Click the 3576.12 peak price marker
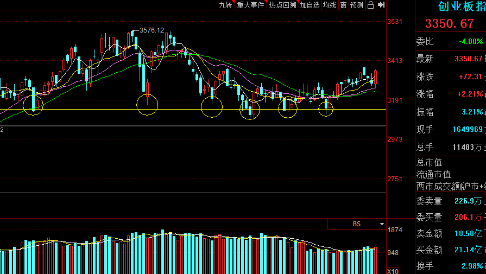Image resolution: width=486 pixels, height=274 pixels. point(152,30)
